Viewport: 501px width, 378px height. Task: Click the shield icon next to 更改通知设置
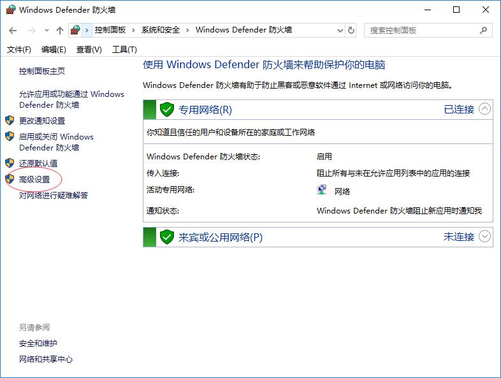[x=10, y=120]
